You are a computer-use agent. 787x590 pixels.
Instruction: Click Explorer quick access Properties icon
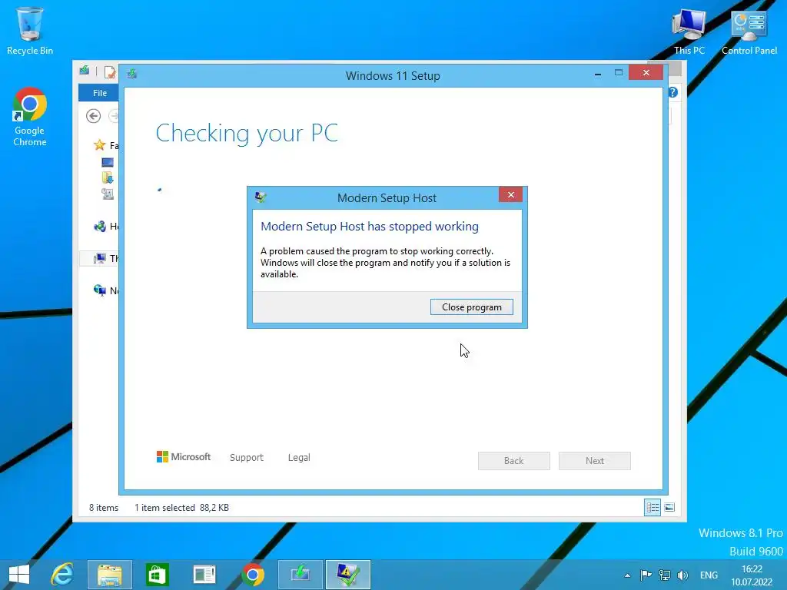point(109,71)
